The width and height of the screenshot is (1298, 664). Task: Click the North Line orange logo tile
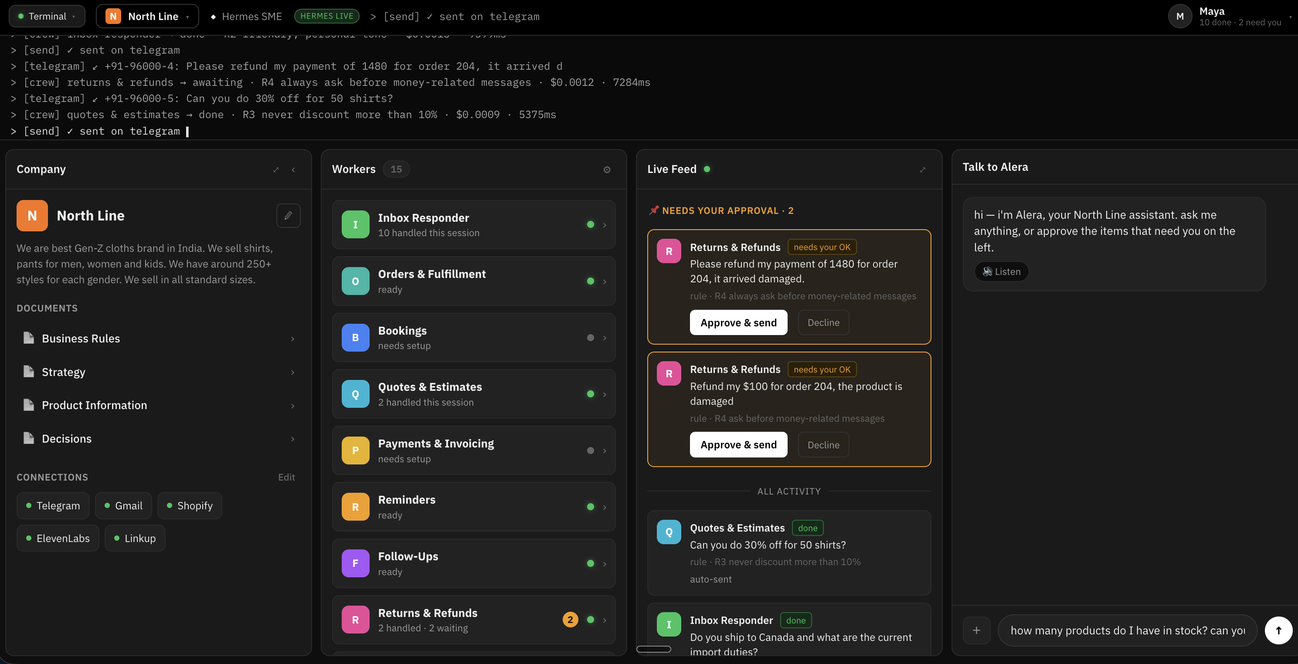(x=32, y=216)
